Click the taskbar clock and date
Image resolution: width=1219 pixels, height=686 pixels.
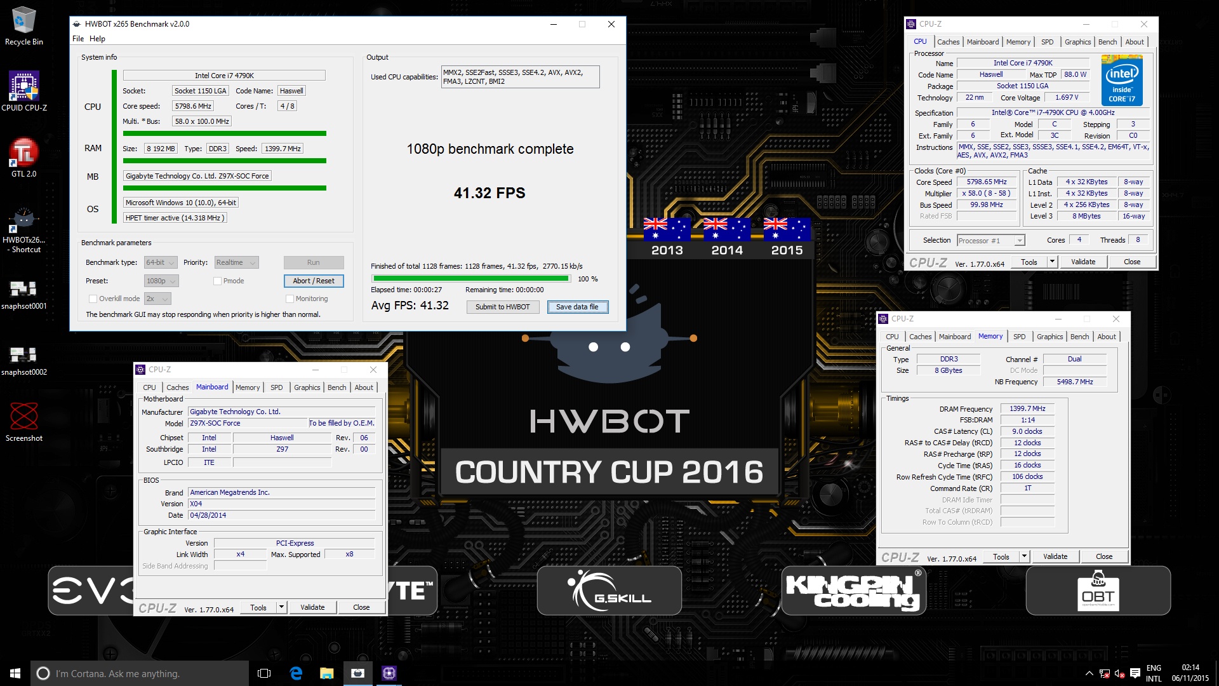[x=1190, y=673]
